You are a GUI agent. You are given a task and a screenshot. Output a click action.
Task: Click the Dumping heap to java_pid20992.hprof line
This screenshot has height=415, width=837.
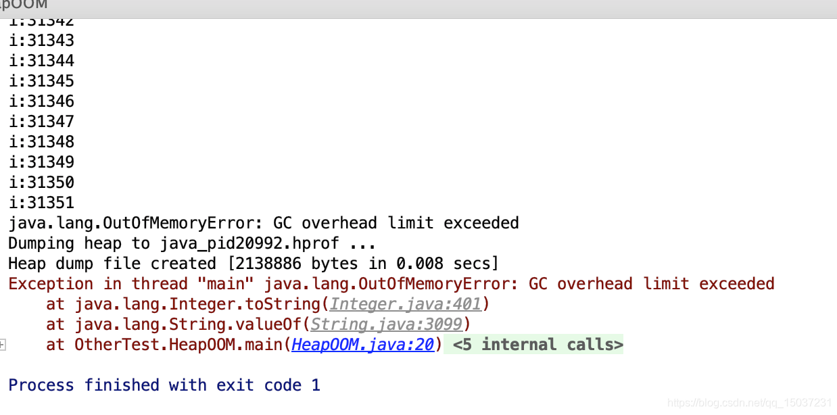click(192, 243)
